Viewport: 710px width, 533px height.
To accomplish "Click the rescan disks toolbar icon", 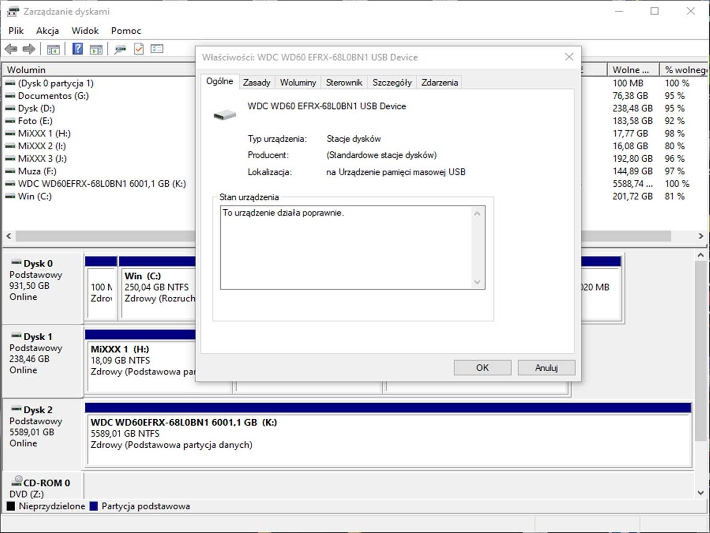I will [x=120, y=49].
